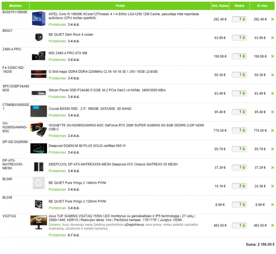
Task: Open the G.Skill Aegis RAM image
Action: [x=39, y=74]
